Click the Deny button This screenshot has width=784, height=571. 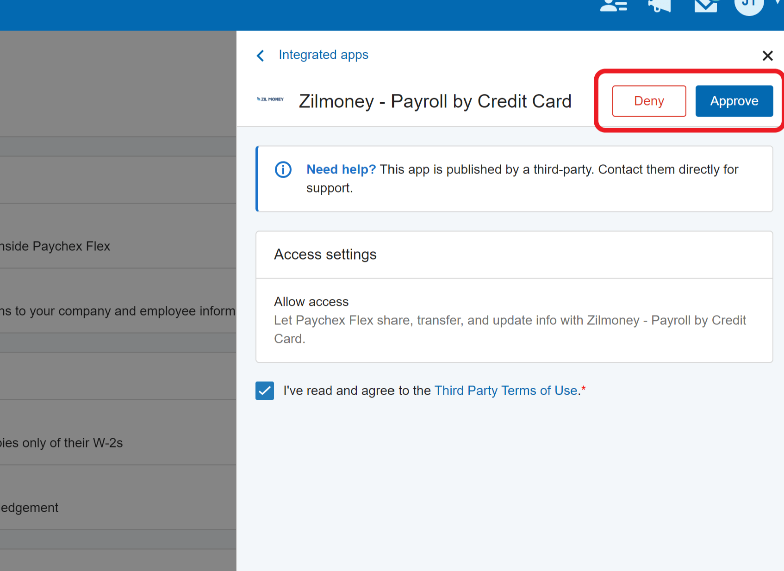pos(649,101)
